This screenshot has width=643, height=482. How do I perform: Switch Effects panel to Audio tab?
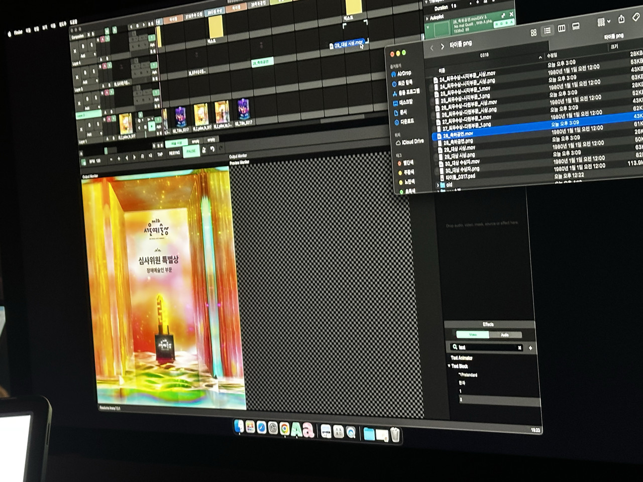[x=505, y=334]
